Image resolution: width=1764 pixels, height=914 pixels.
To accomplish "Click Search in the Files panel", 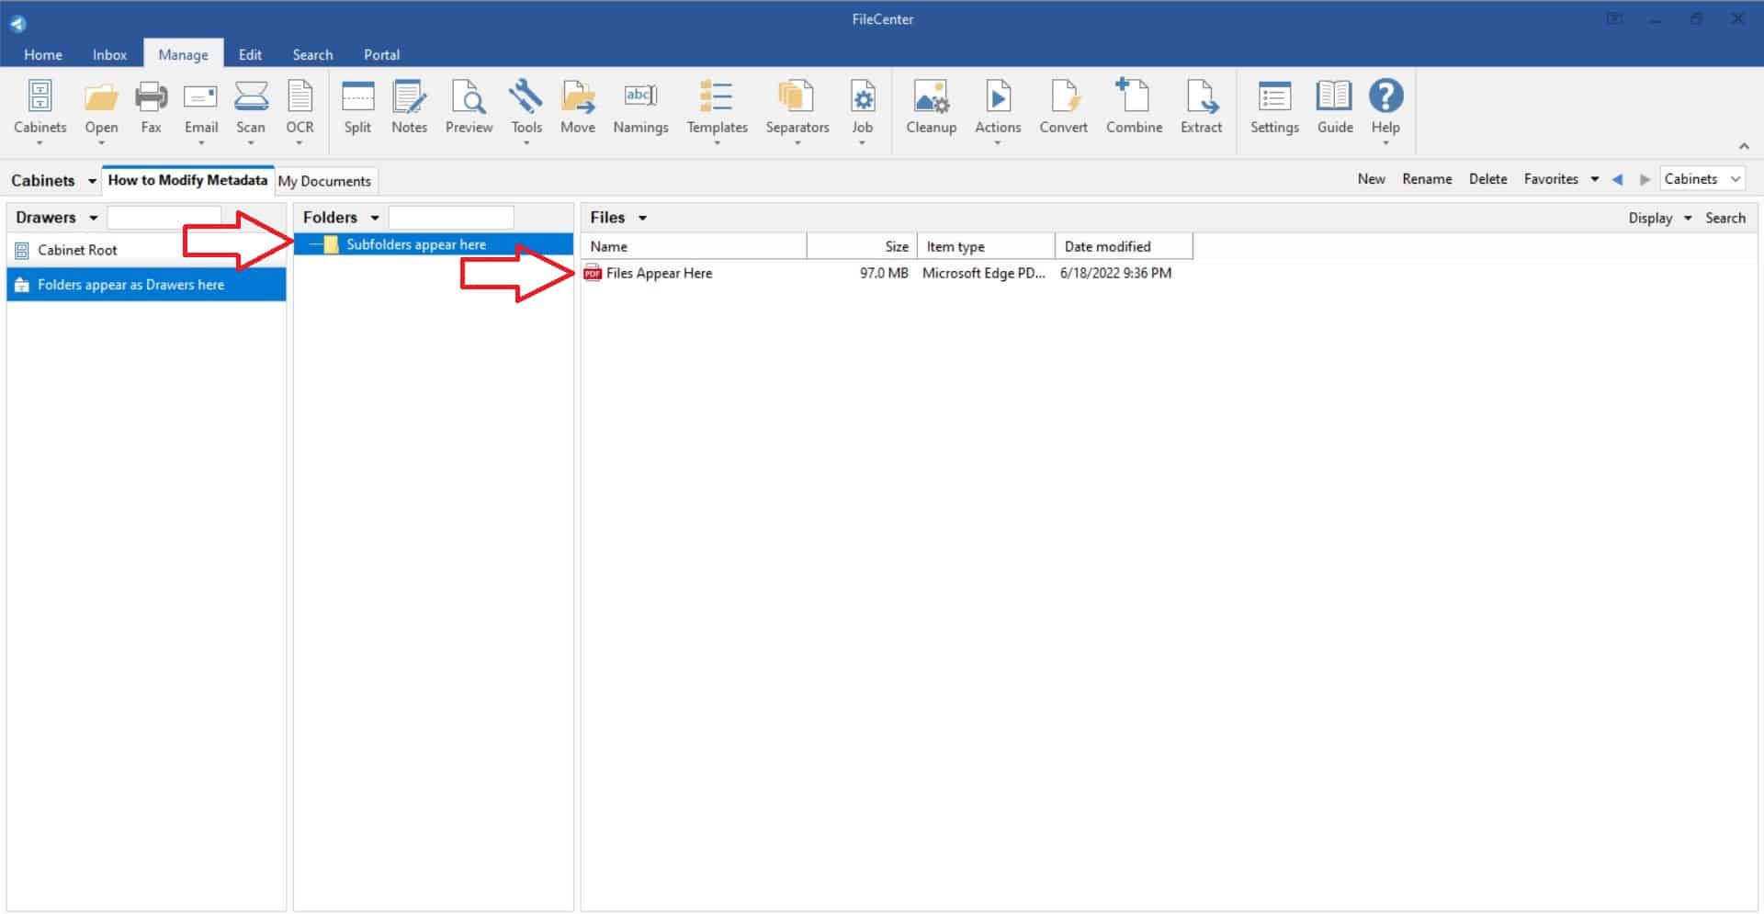I will (x=1724, y=218).
